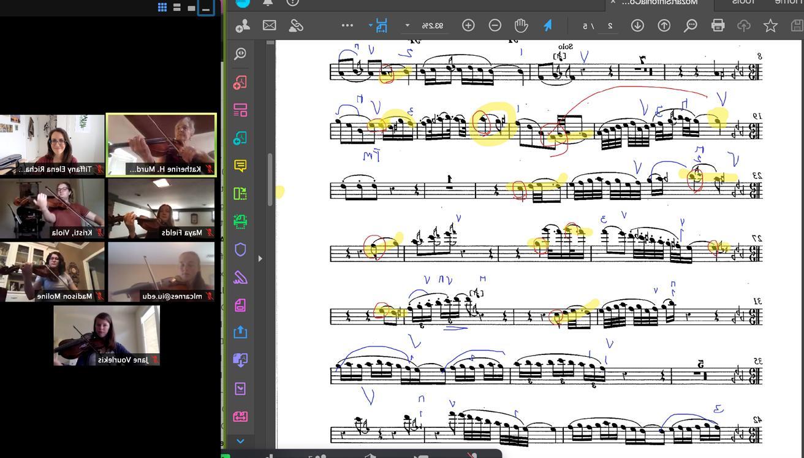Viewport: 804px width, 458px height.
Task: Go to next page with down arrow
Action: point(637,25)
